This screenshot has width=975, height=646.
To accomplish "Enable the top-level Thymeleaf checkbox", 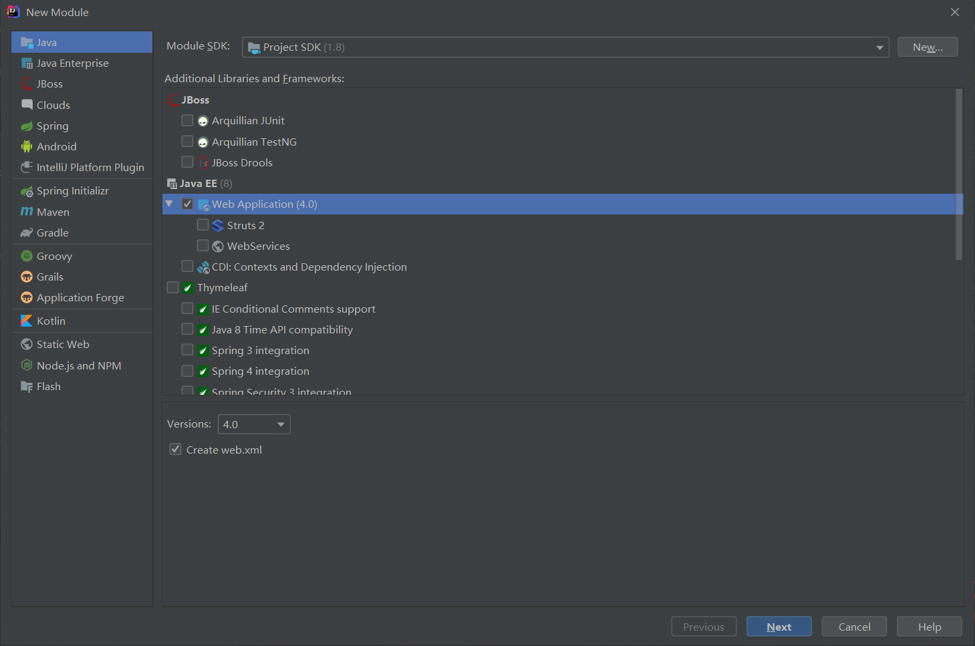I will (172, 287).
